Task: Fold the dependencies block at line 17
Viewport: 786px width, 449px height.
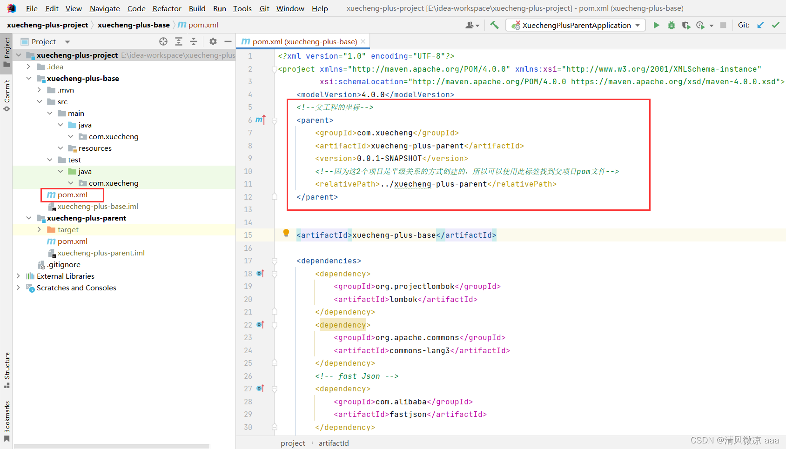Action: 275,261
